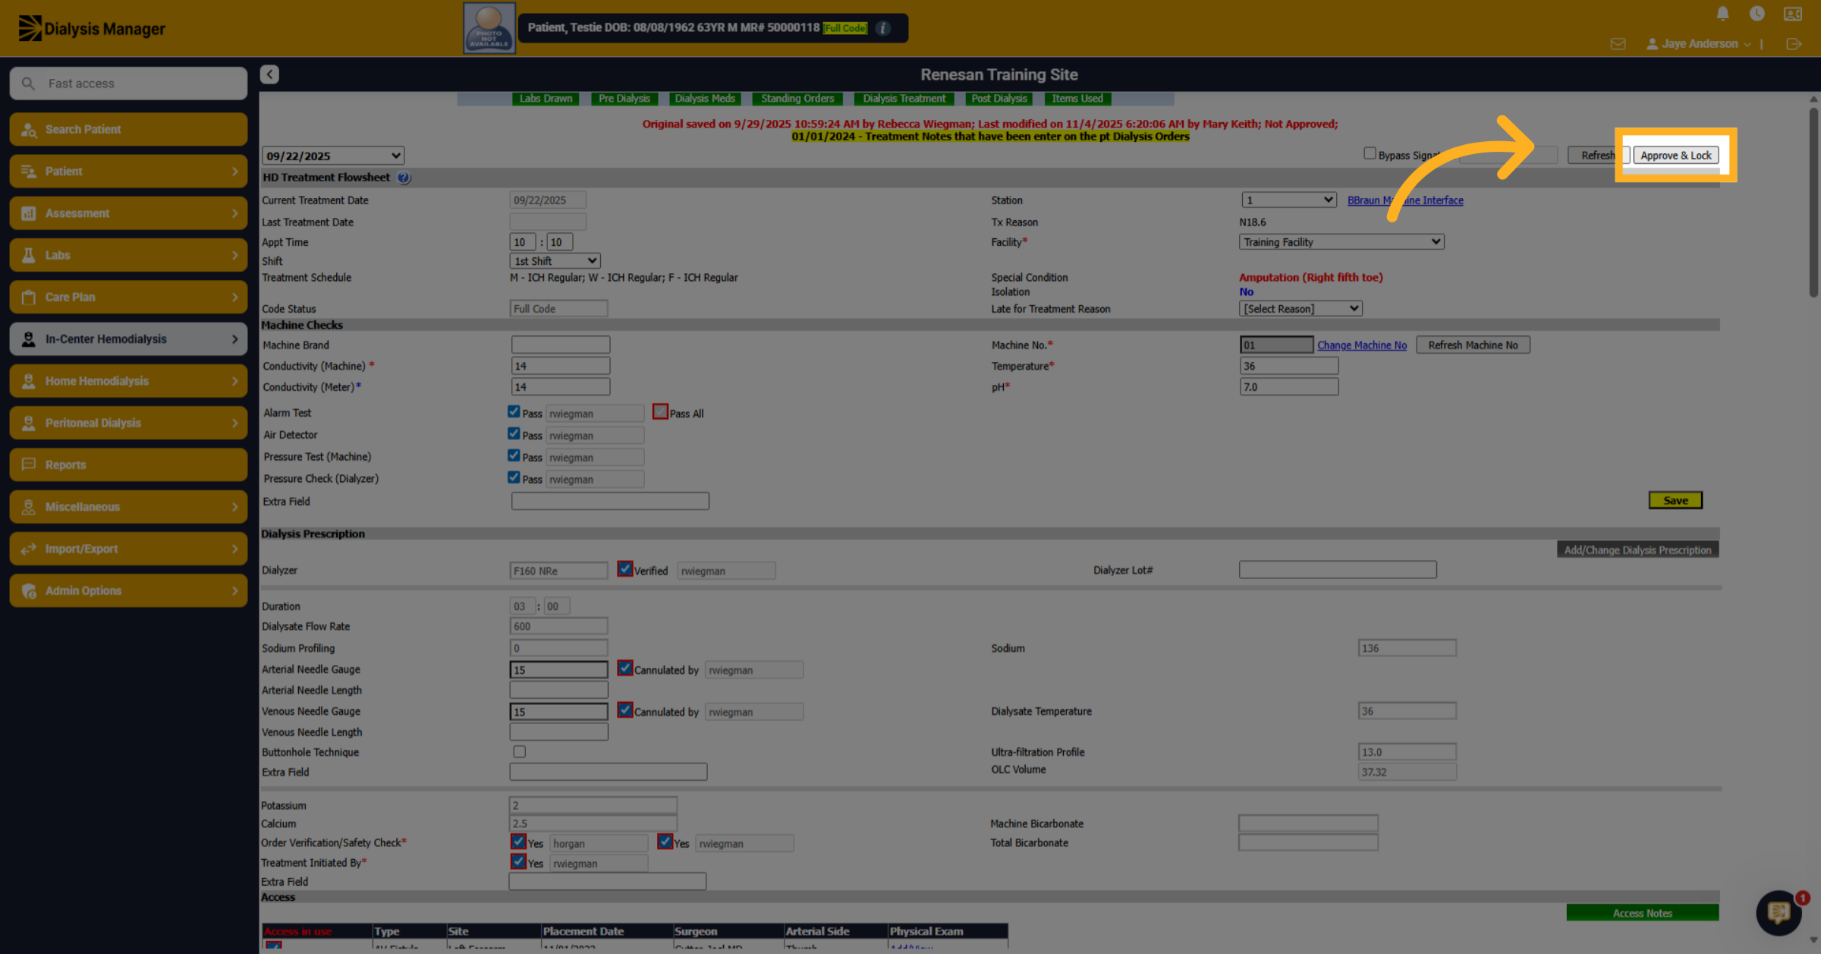Viewport: 1821px width, 954px height.
Task: Collapse sidebar with the back arrow icon
Action: [269, 74]
